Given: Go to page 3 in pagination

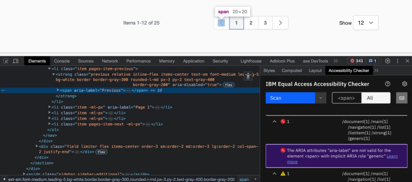Looking at the screenshot, I should click(x=265, y=23).
